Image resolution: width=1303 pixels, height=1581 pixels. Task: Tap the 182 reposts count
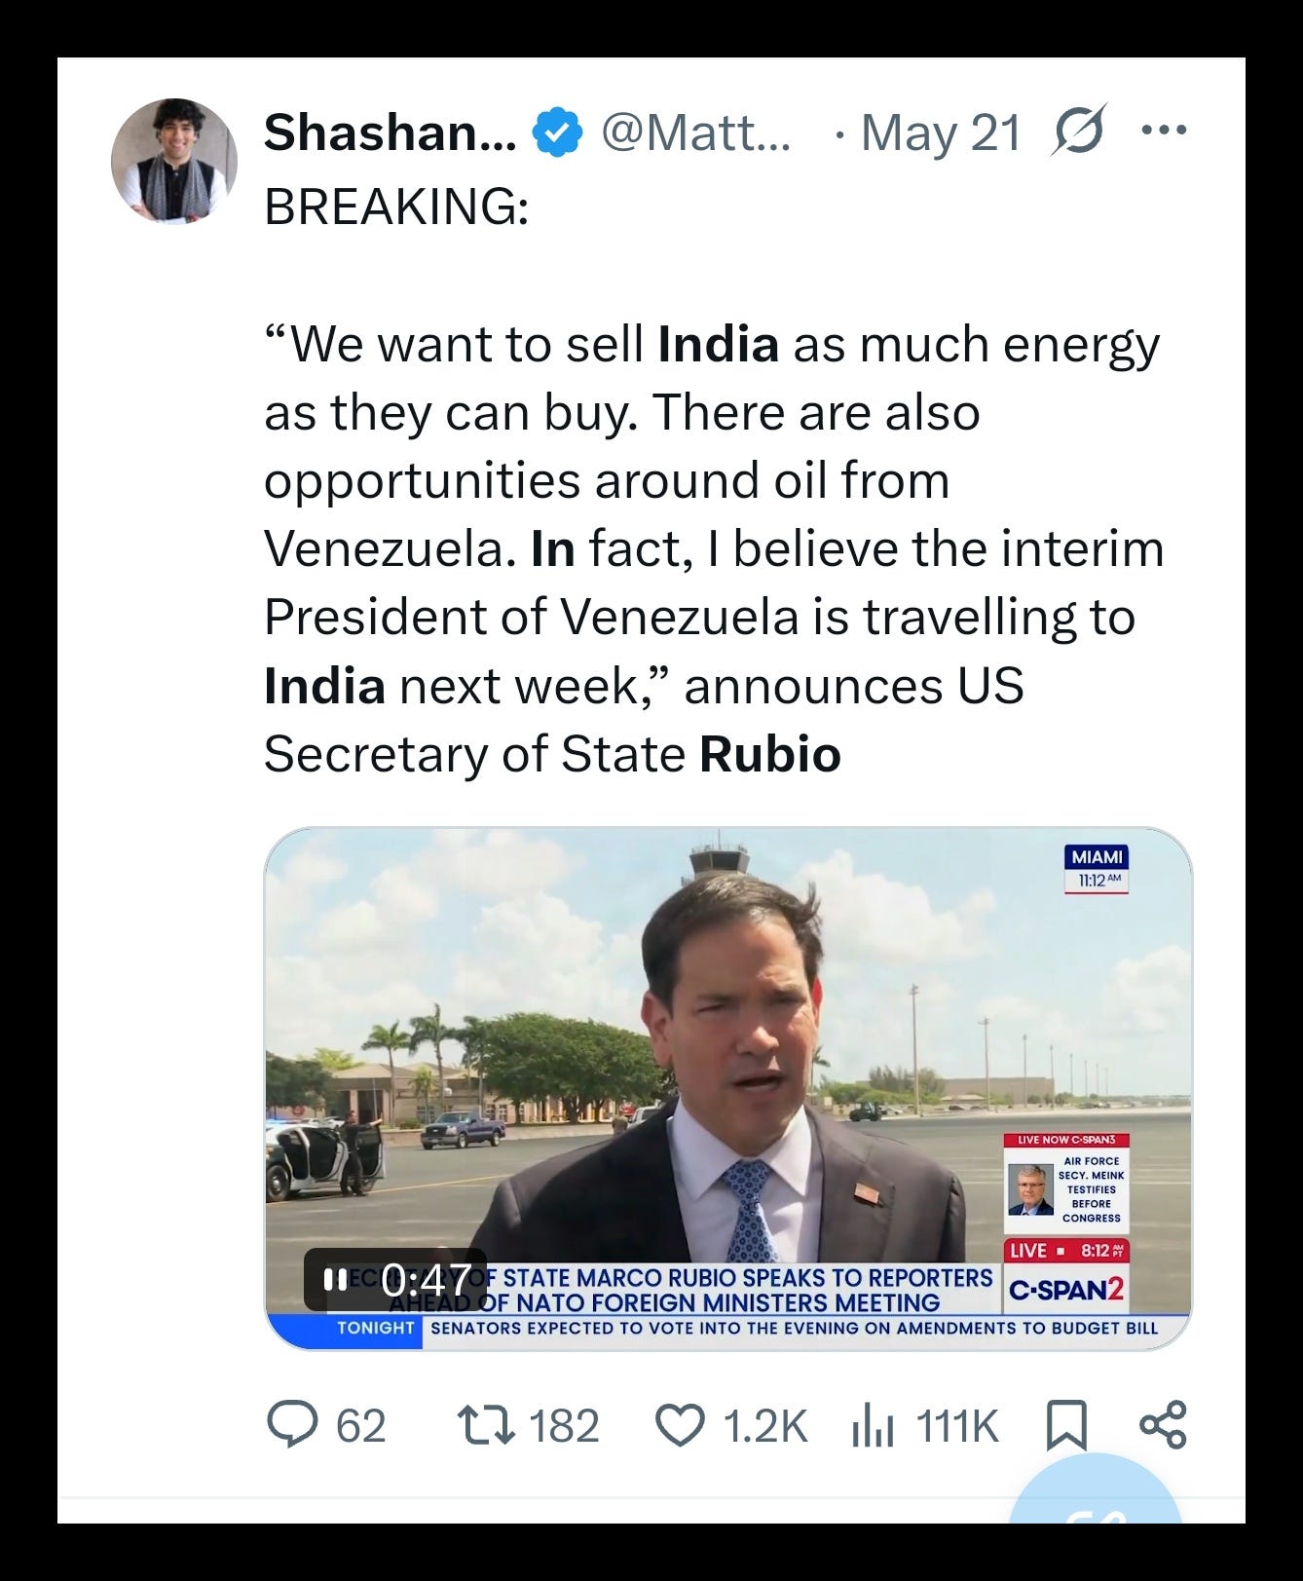click(564, 1426)
